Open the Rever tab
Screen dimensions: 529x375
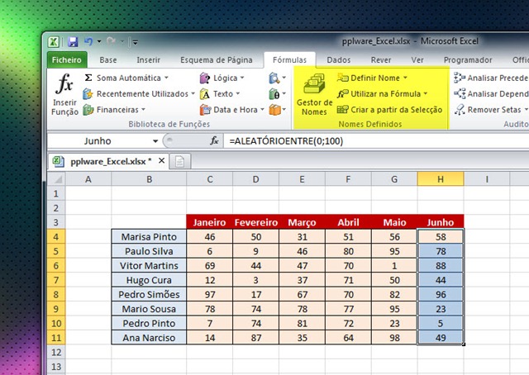pos(381,59)
